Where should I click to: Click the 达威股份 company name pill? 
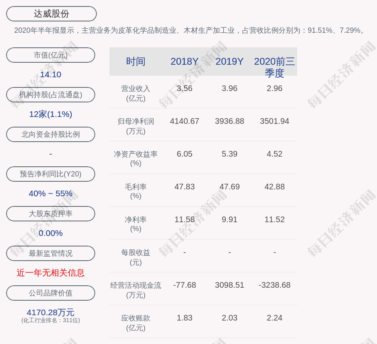(x=51, y=14)
